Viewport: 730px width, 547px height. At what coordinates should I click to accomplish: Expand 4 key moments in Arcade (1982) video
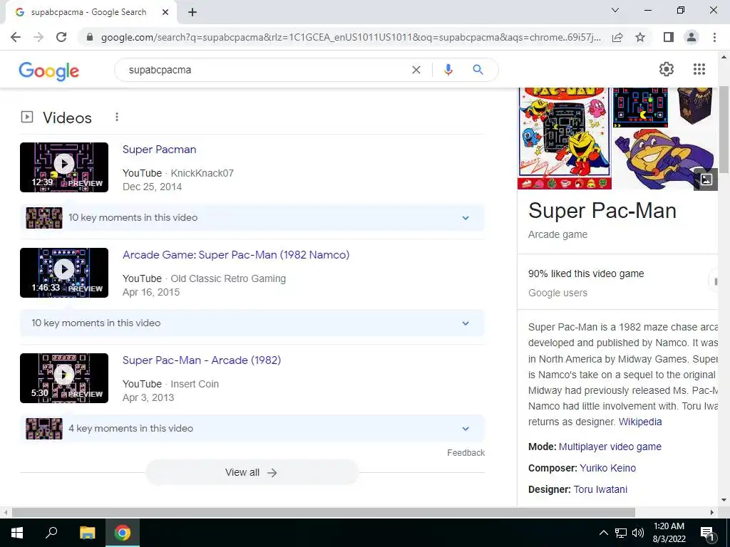tap(465, 429)
